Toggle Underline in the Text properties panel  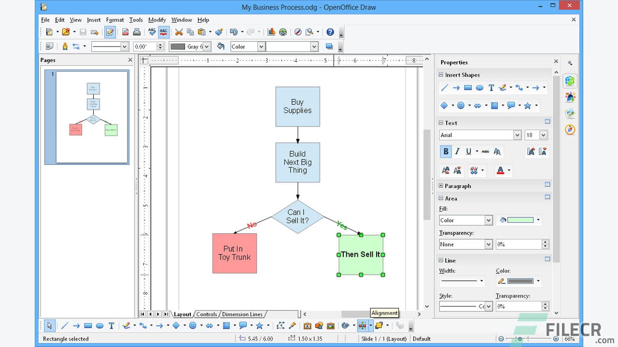click(469, 151)
